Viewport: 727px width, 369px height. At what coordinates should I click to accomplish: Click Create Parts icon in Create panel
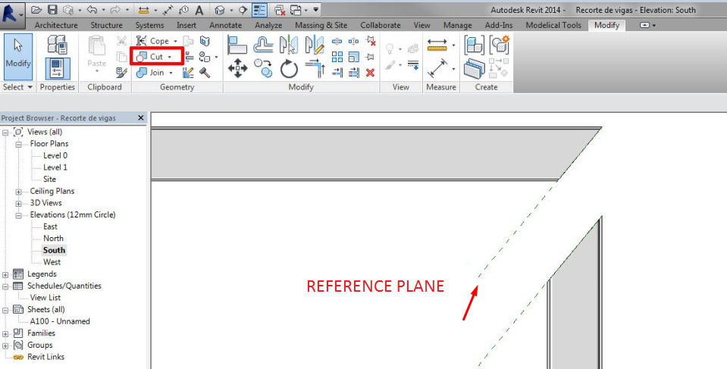pos(475,69)
